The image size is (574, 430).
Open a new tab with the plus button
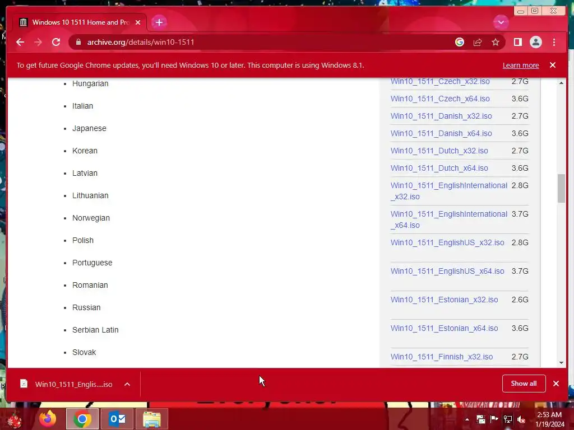159,22
